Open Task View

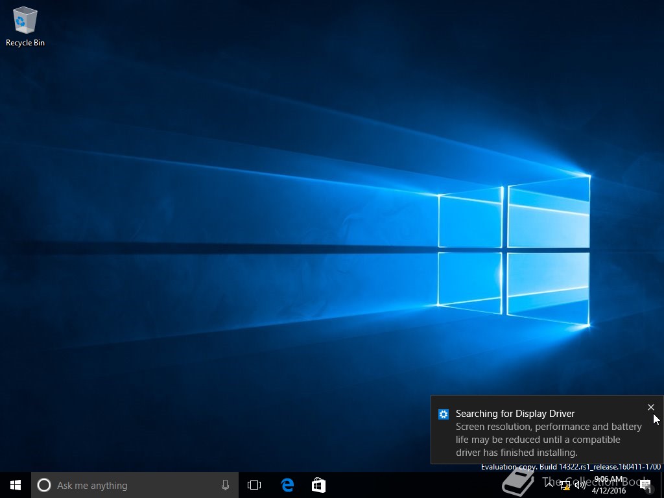pos(254,485)
